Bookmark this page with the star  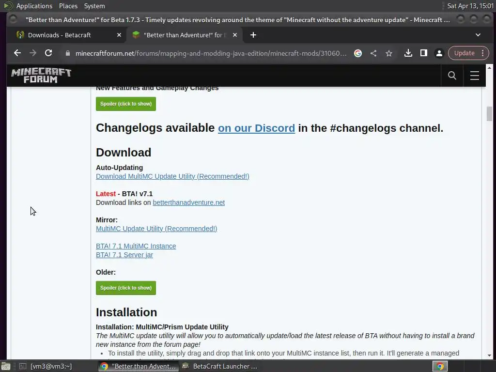coord(389,53)
